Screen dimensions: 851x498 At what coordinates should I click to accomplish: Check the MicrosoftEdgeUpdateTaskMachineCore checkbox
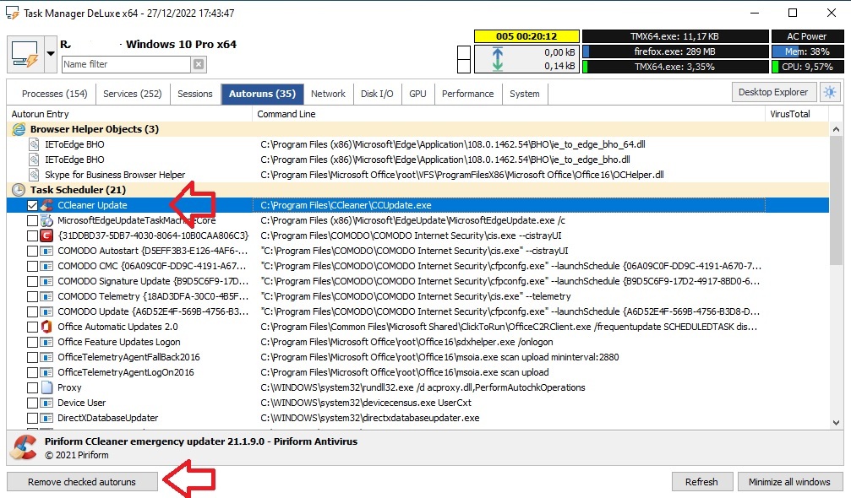32,220
